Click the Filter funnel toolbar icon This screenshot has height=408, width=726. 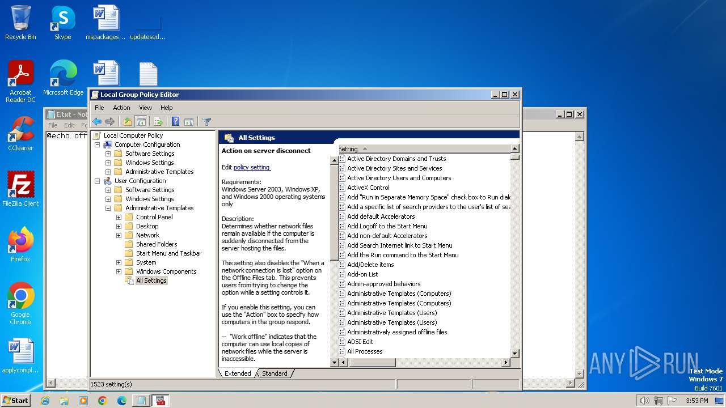(x=207, y=122)
